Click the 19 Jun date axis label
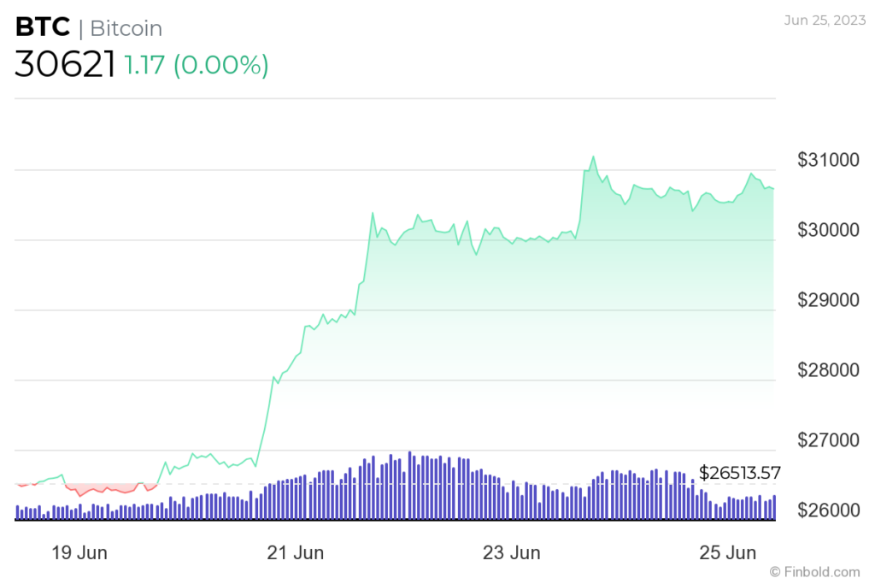 [79, 552]
